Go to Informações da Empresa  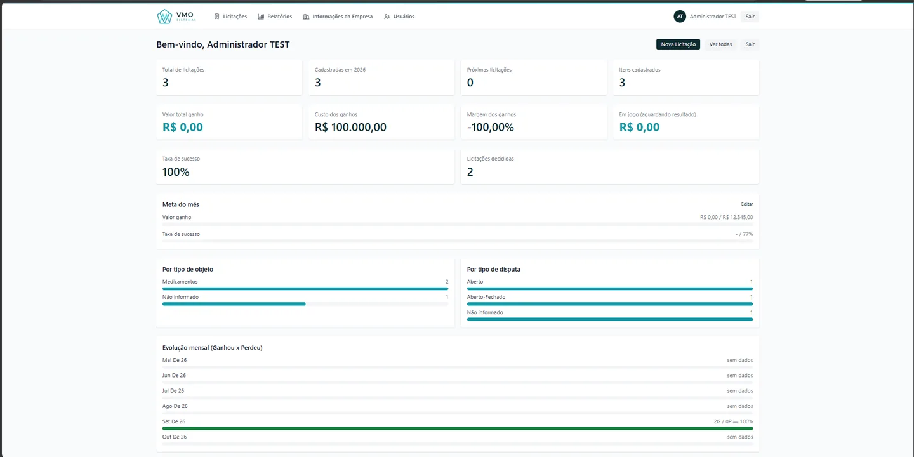pyautogui.click(x=338, y=17)
